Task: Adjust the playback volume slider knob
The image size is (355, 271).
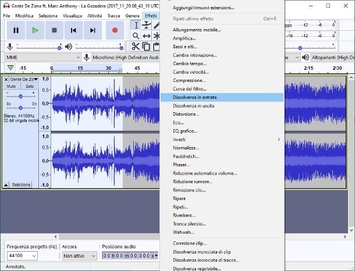Action: tap(122, 48)
